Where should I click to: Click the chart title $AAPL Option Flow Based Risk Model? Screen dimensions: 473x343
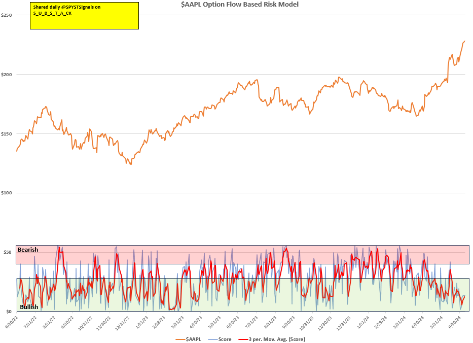(x=239, y=5)
